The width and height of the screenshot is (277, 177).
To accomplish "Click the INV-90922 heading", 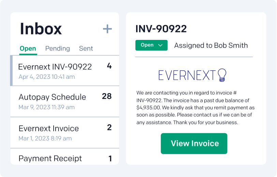I will pos(161,29).
